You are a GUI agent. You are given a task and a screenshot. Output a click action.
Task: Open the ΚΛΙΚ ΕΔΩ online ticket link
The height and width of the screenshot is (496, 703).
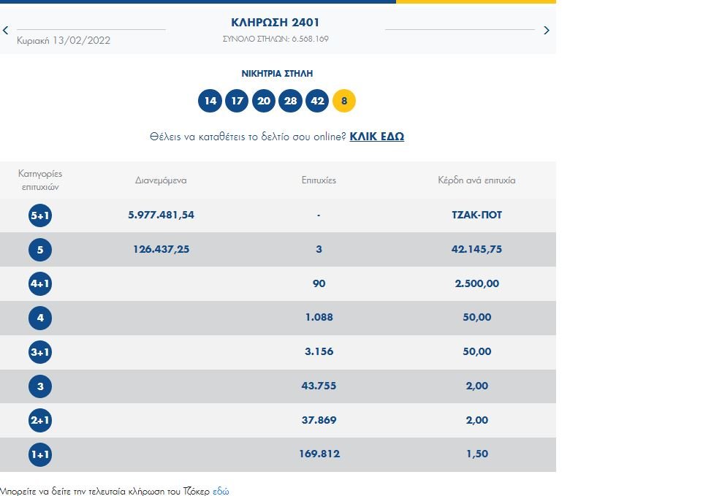coord(376,137)
